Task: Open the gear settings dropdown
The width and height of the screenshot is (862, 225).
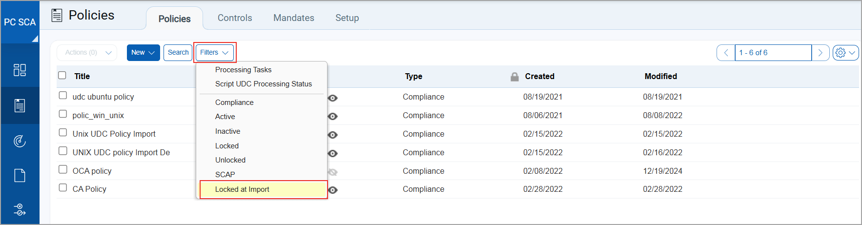Action: point(845,53)
